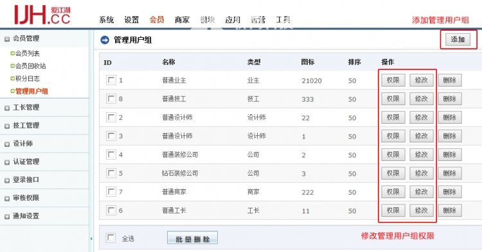
Task: Check the box for row ID 6
Action: 111,210
